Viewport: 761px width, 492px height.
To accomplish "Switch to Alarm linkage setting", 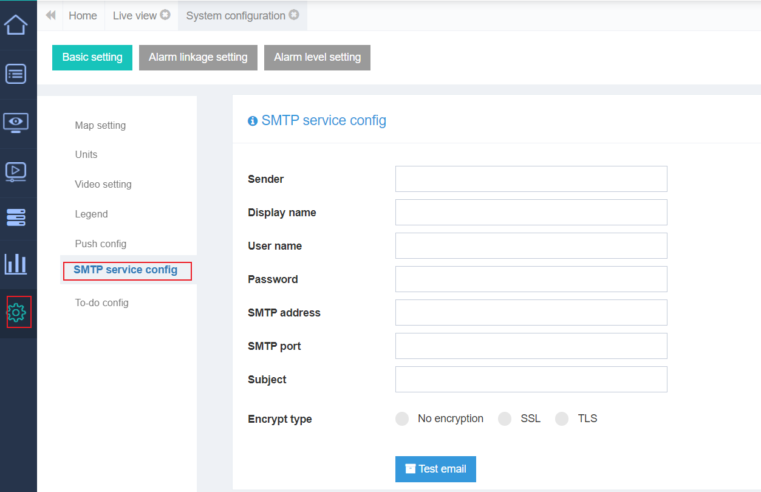I will coord(198,57).
